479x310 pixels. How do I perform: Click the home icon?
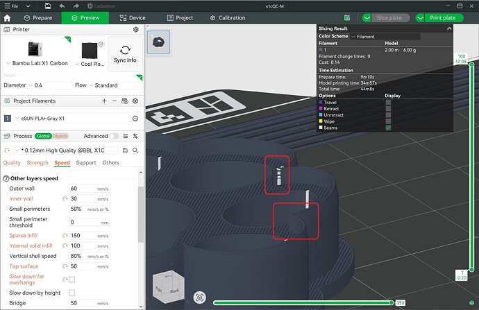pyautogui.click(x=7, y=18)
